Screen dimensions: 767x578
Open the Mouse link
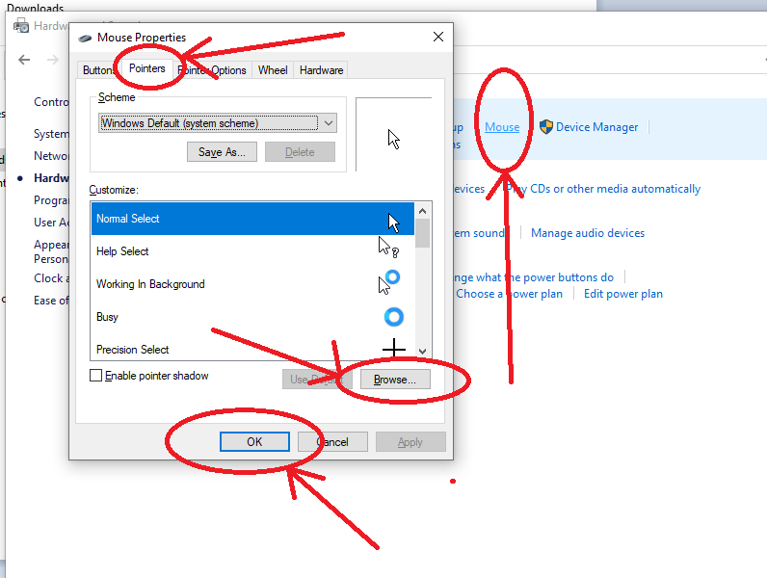(x=502, y=127)
